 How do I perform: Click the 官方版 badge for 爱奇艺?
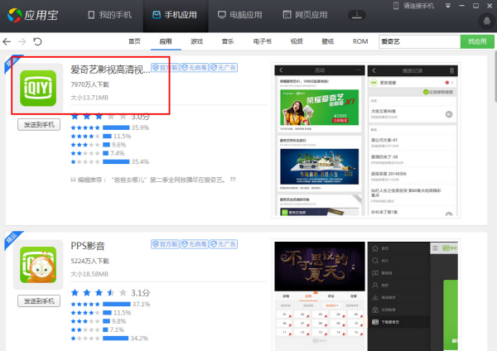click(x=165, y=68)
